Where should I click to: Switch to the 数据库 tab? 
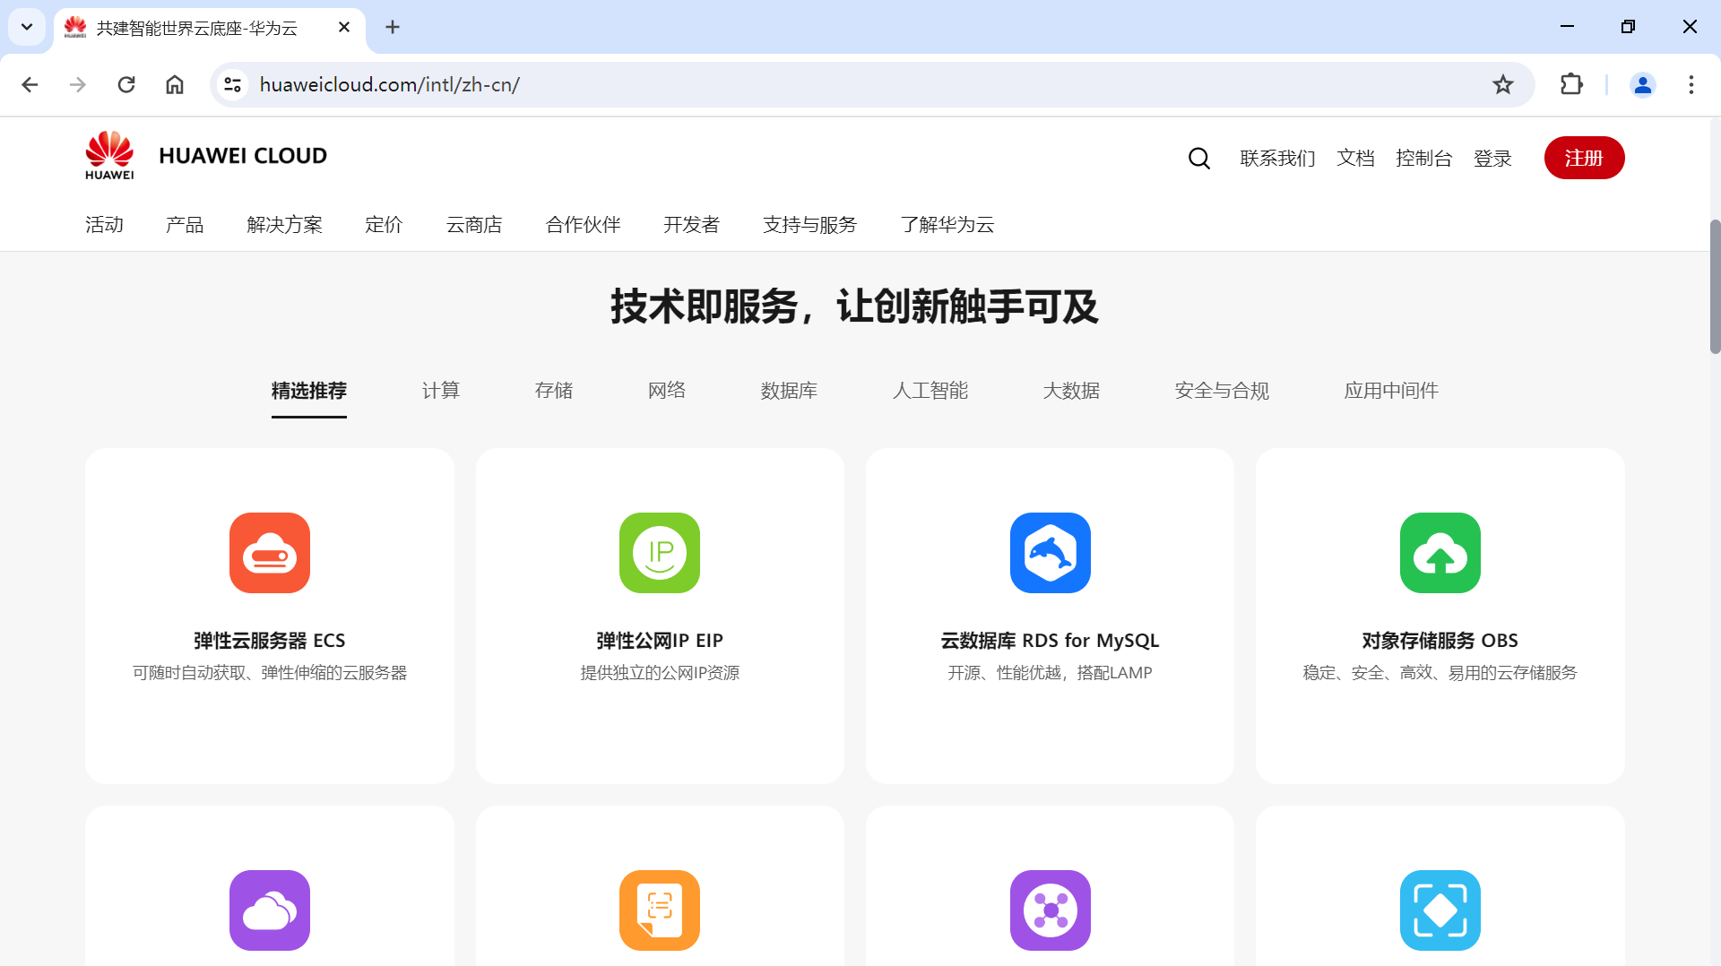click(789, 391)
